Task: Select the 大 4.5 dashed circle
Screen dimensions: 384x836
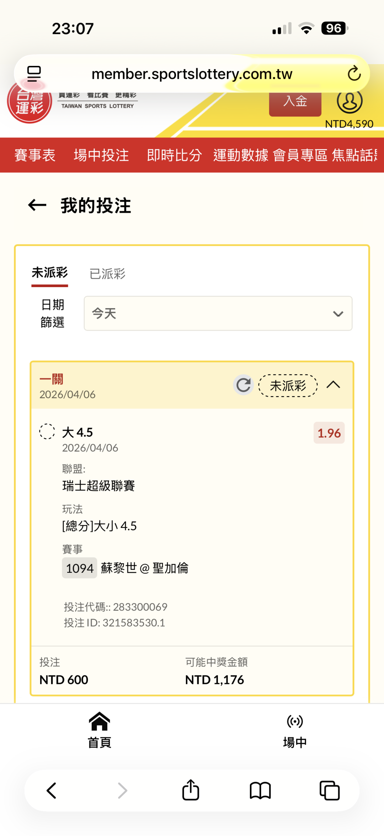Action: (x=47, y=432)
